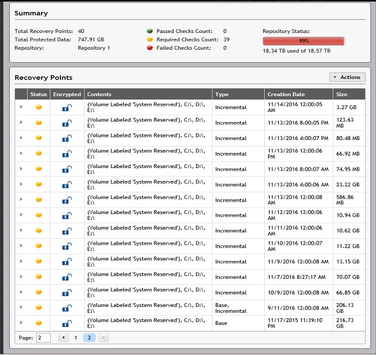This screenshot has height=355, width=376.
Task: Expand the 11/17/2015 Base recovery point
Action: (21, 323)
